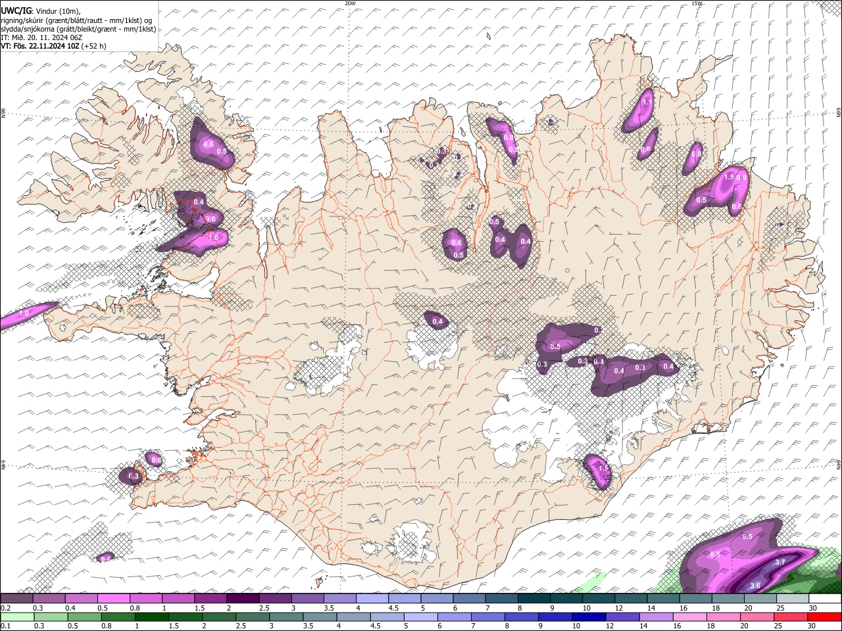Click the '20W' longitude label

click(x=350, y=3)
